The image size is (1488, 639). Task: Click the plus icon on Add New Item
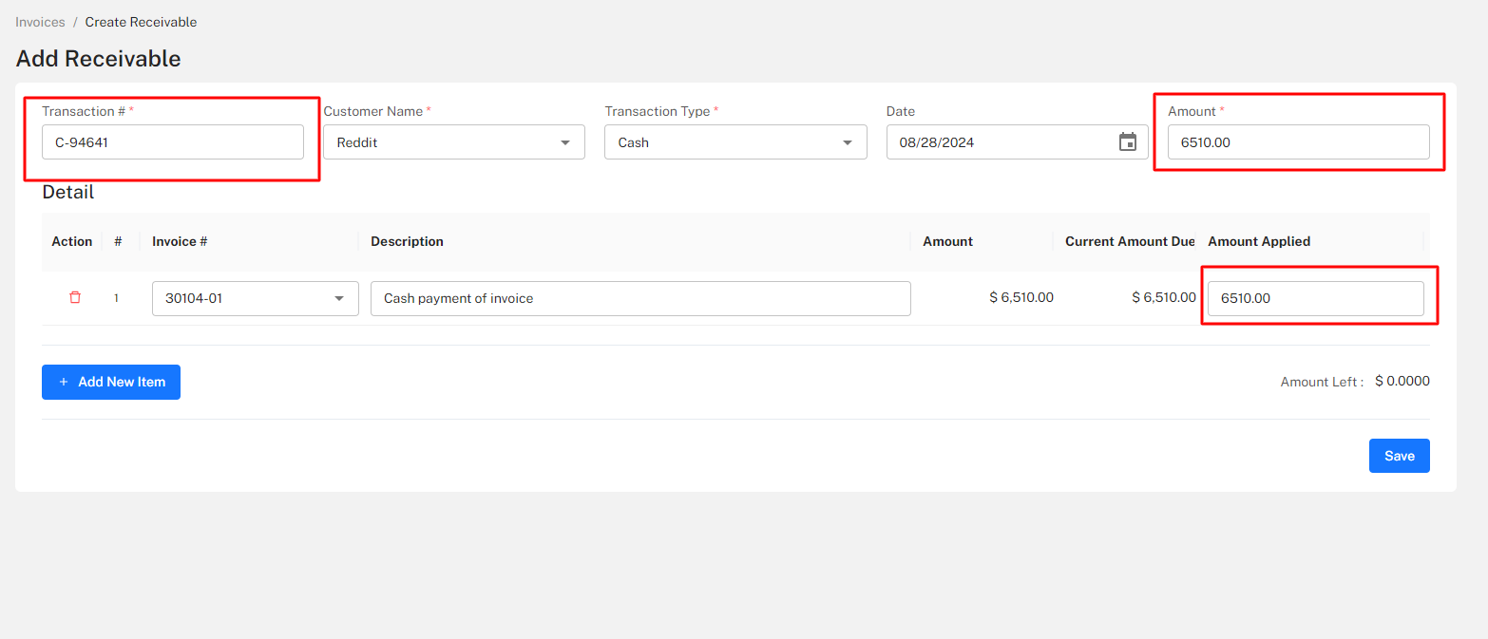[64, 382]
